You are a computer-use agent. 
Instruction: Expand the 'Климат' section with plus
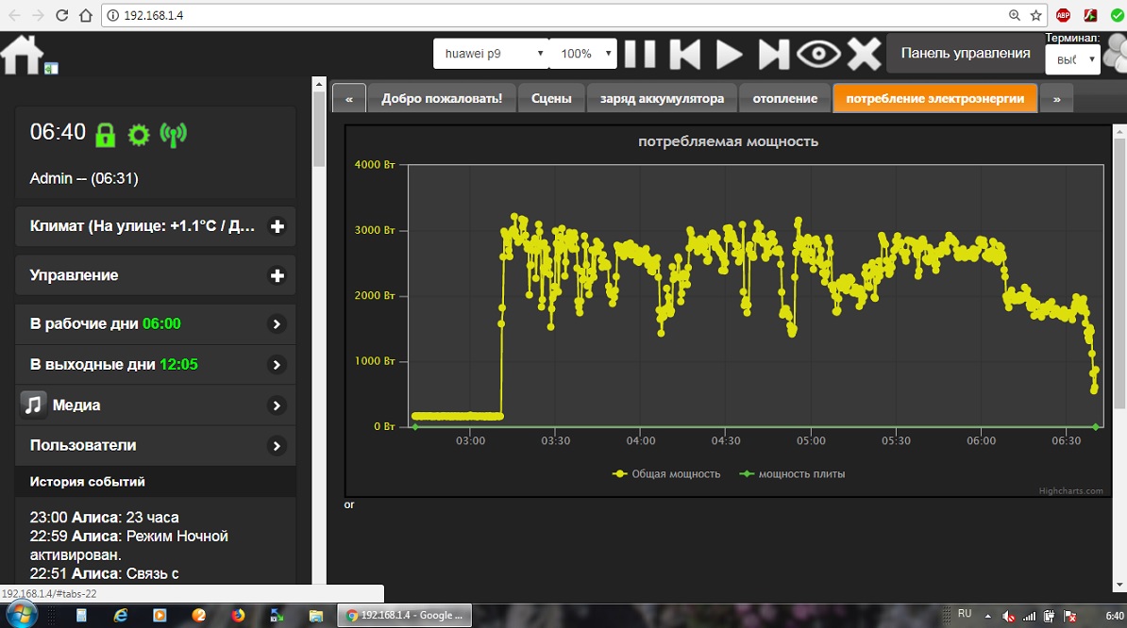(278, 226)
